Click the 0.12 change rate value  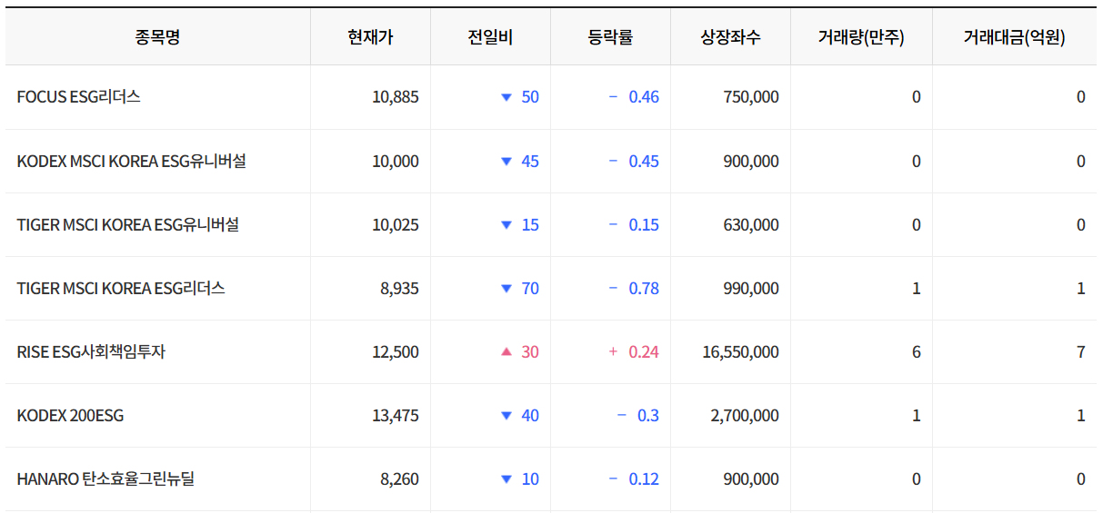point(644,478)
